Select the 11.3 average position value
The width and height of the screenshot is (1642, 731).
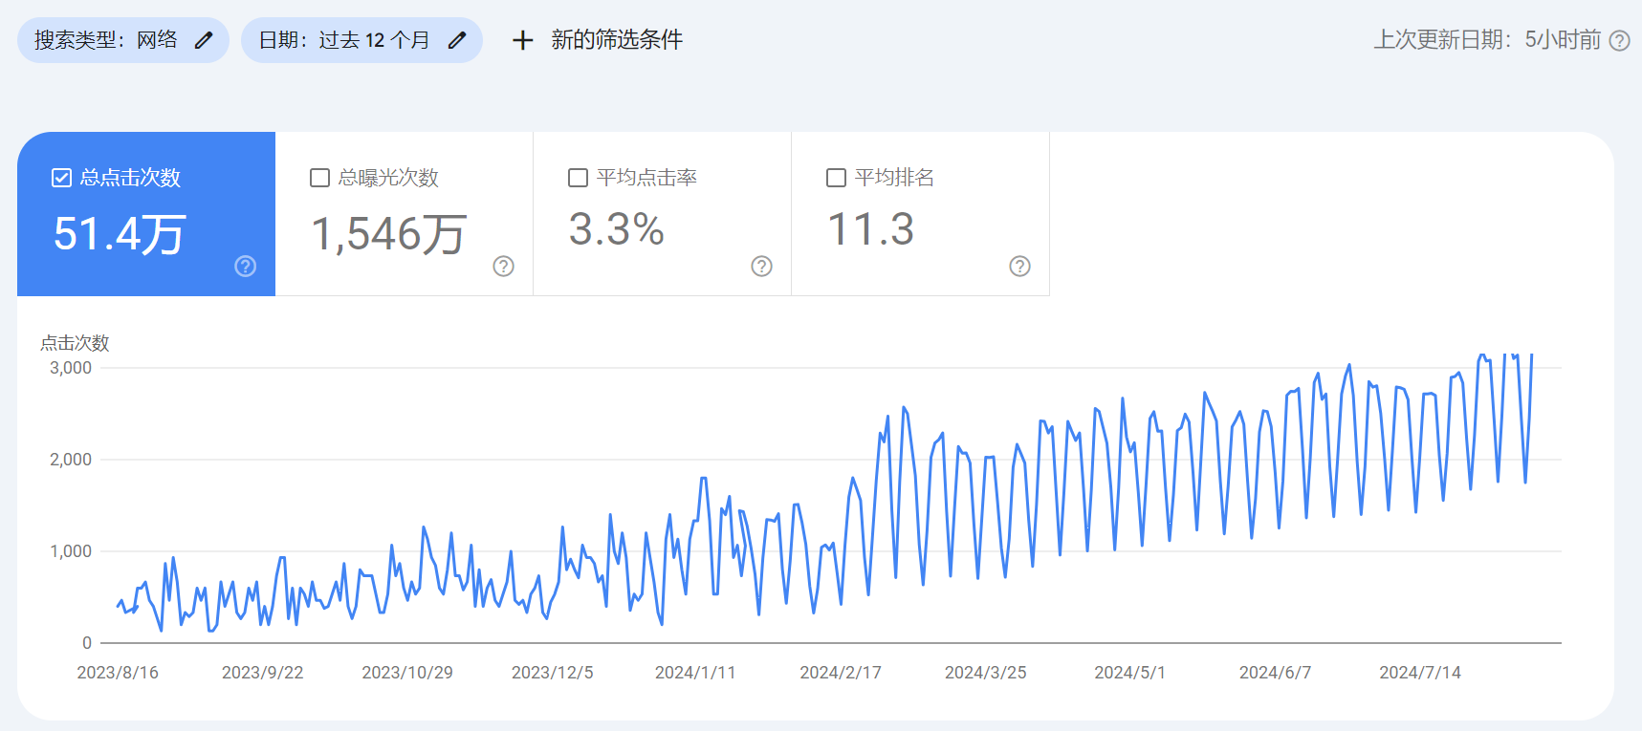point(871,229)
